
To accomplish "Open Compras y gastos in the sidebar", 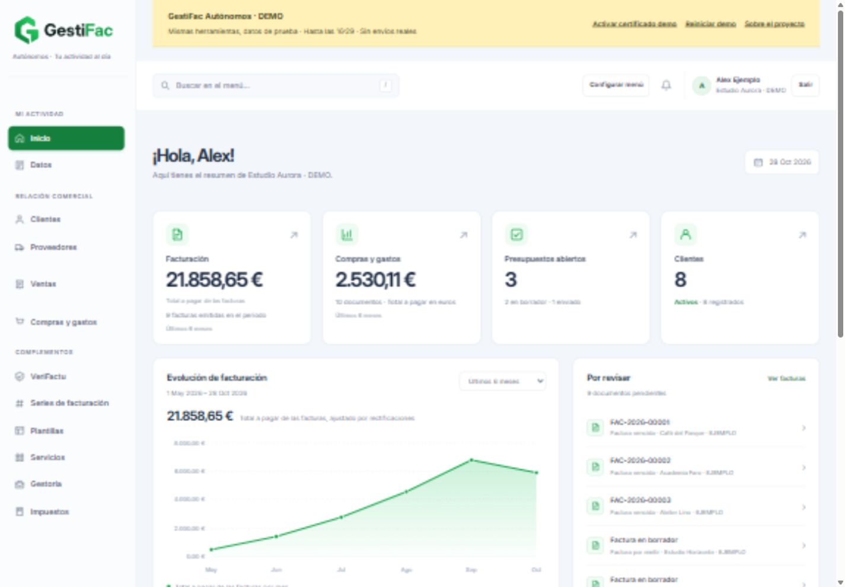I will 66,322.
